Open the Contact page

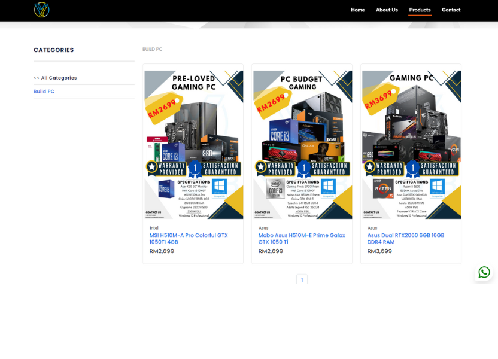click(x=451, y=10)
